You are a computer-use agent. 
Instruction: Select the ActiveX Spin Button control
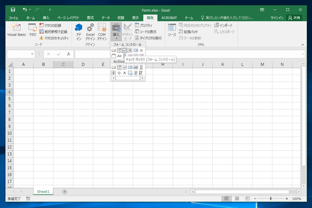[114, 73]
